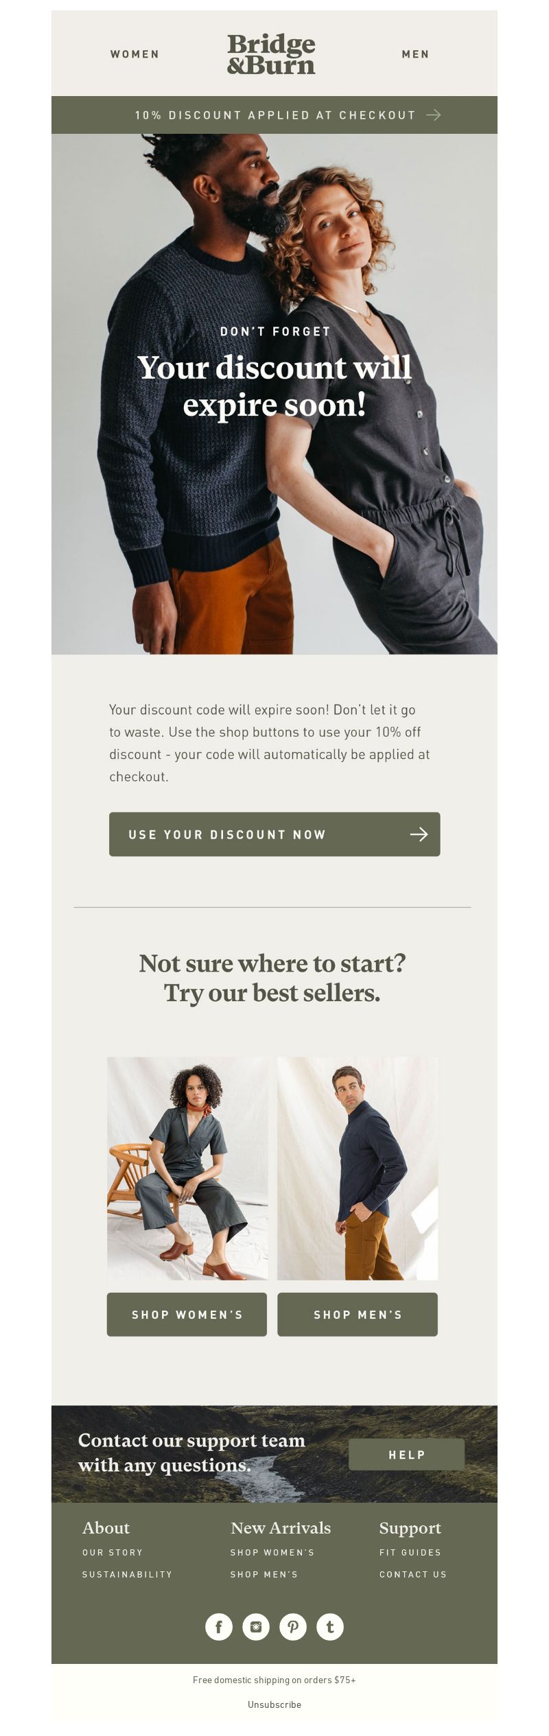Open the Facebook social icon
549x1736 pixels.
click(219, 1626)
